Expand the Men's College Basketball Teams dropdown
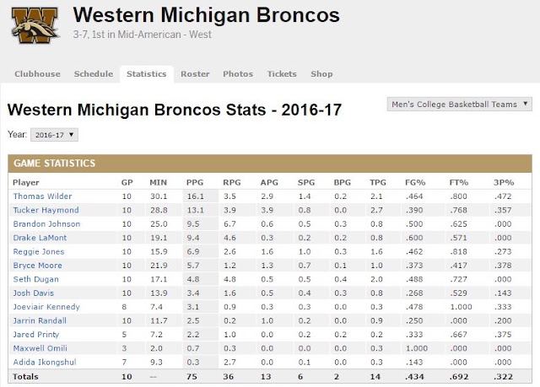 [459, 105]
